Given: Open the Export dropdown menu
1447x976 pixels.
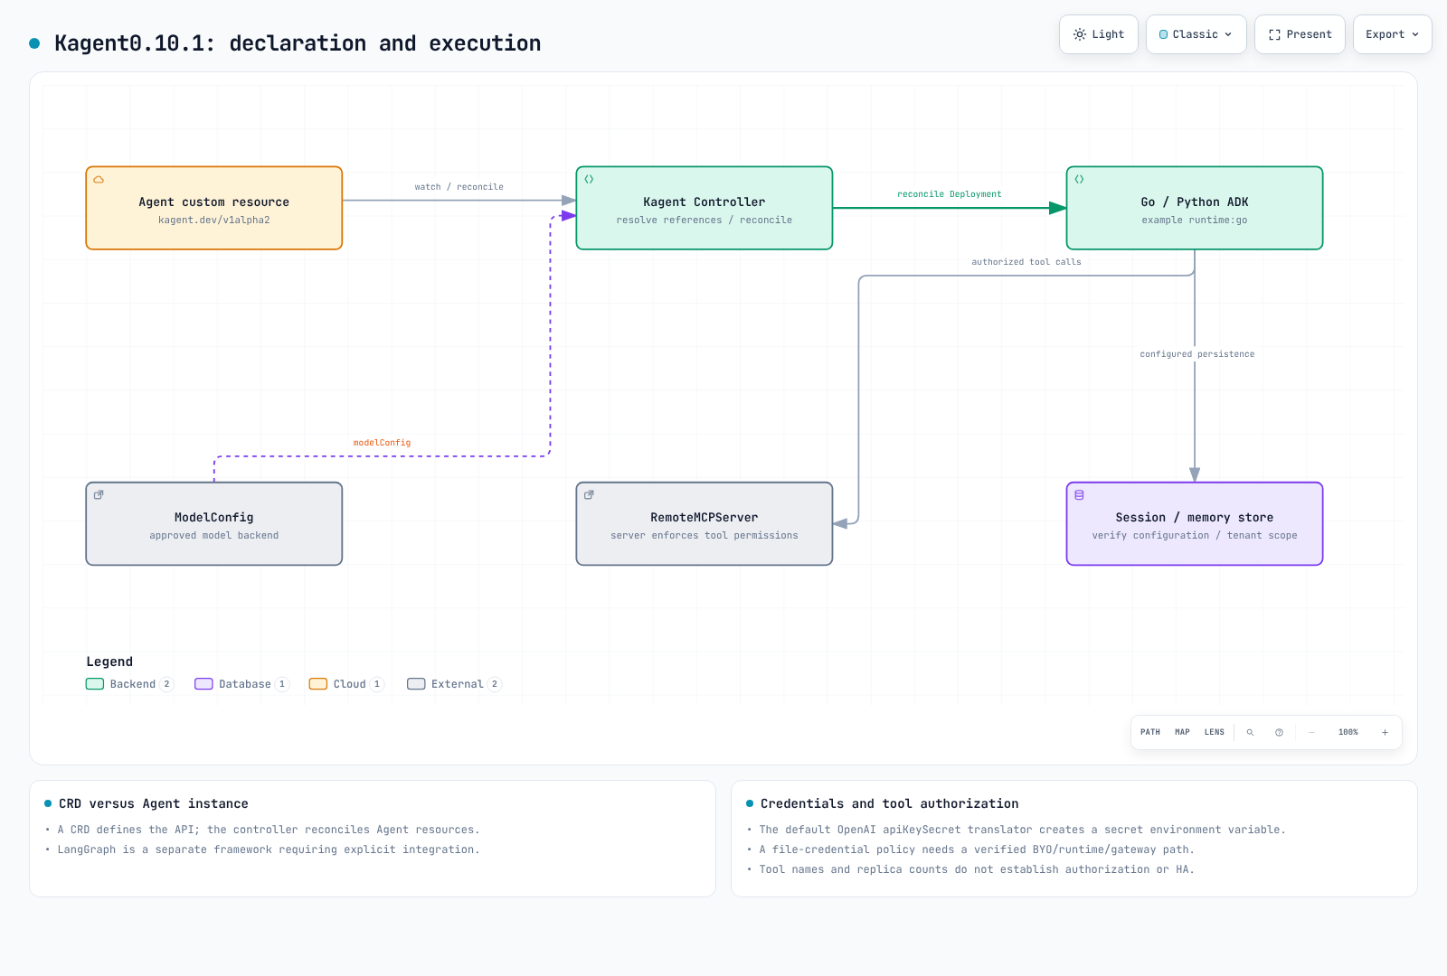Looking at the screenshot, I should 1392,34.
